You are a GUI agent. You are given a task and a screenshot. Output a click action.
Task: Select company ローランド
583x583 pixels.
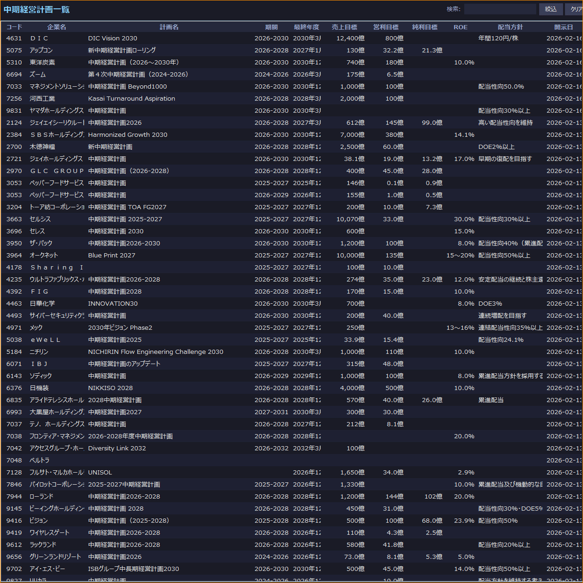(41, 496)
